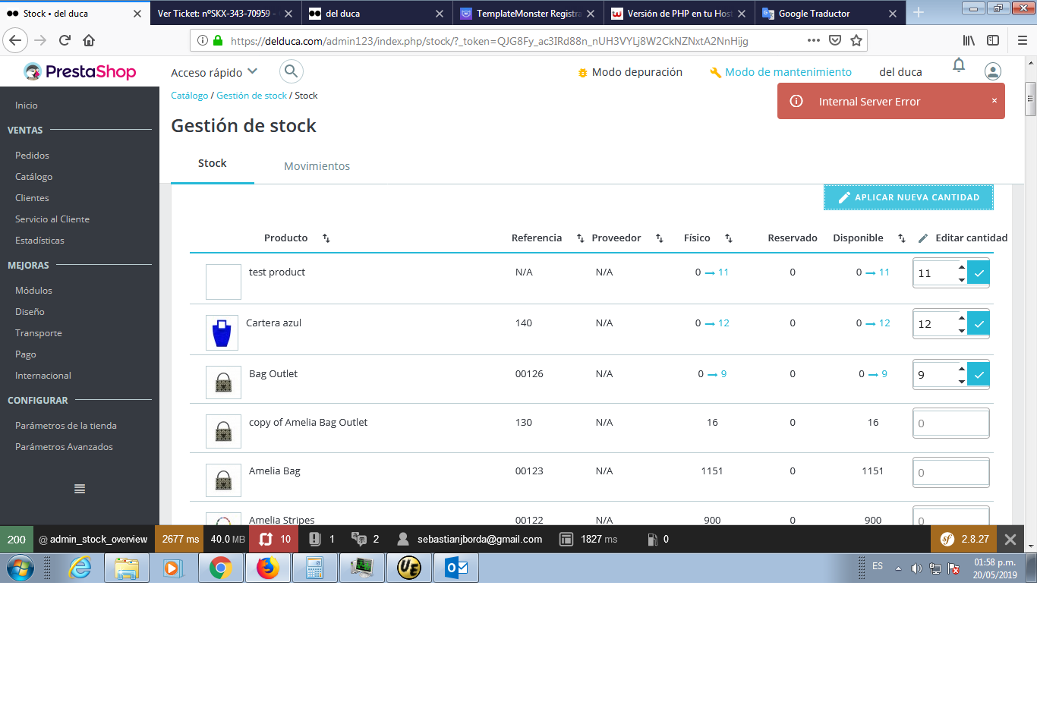This screenshot has width=1037, height=702.
Task: Toggle the Firefox sidebar icon
Action: [x=993, y=40]
